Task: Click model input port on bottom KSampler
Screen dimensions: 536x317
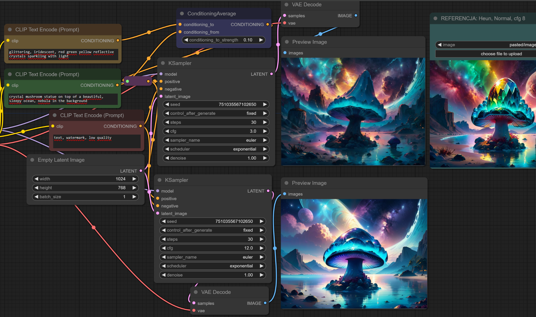Action: [158, 191]
